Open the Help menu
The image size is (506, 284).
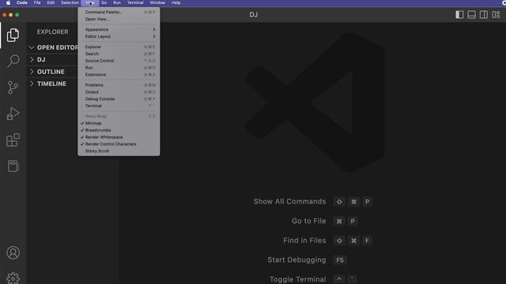click(x=176, y=2)
